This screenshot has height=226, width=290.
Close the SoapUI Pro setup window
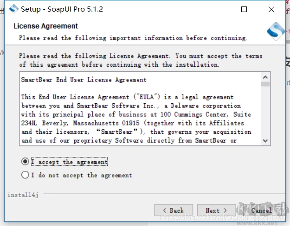tap(272, 9)
